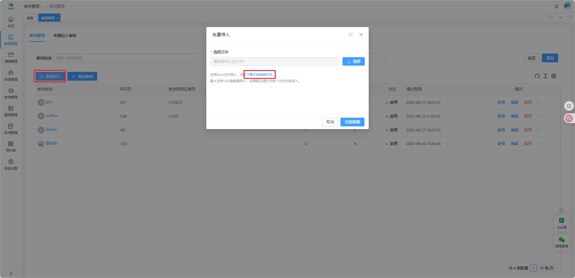Open the 总览 home icon in sidebar

11,22
